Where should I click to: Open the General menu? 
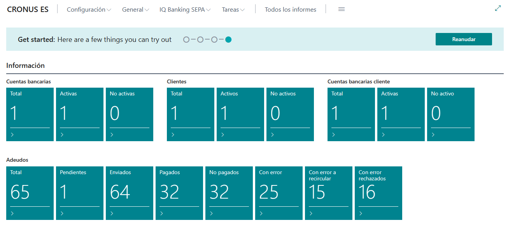coord(135,10)
